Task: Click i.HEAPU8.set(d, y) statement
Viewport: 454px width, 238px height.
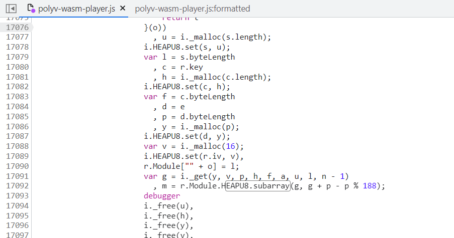Action: [x=187, y=136]
